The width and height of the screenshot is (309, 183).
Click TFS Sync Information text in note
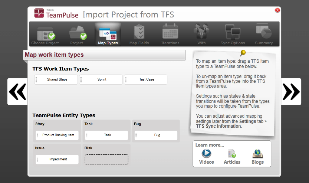click(218, 126)
